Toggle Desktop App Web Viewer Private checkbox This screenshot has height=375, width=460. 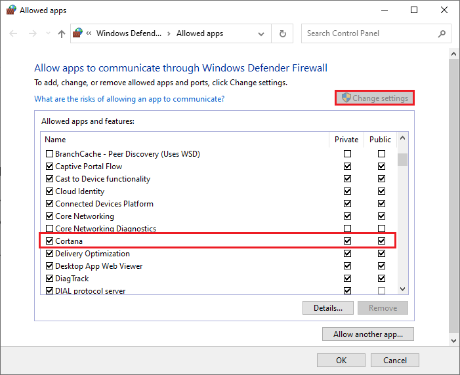(x=347, y=266)
